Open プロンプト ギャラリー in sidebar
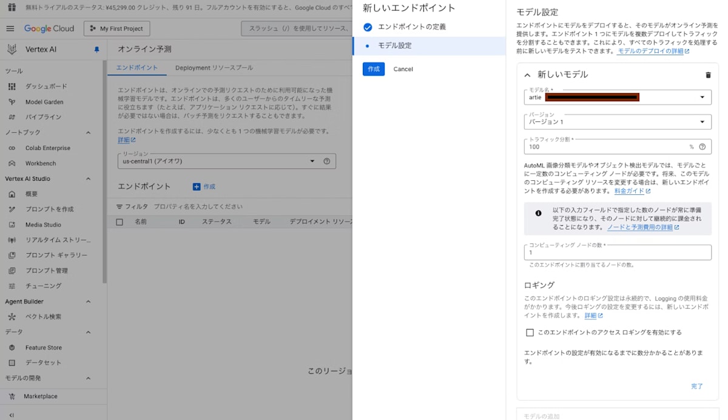The image size is (728, 420). pos(56,256)
